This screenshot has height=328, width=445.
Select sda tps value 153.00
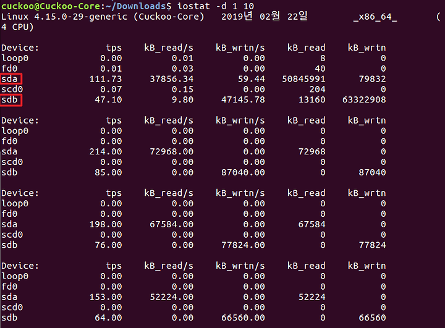pyautogui.click(x=106, y=296)
